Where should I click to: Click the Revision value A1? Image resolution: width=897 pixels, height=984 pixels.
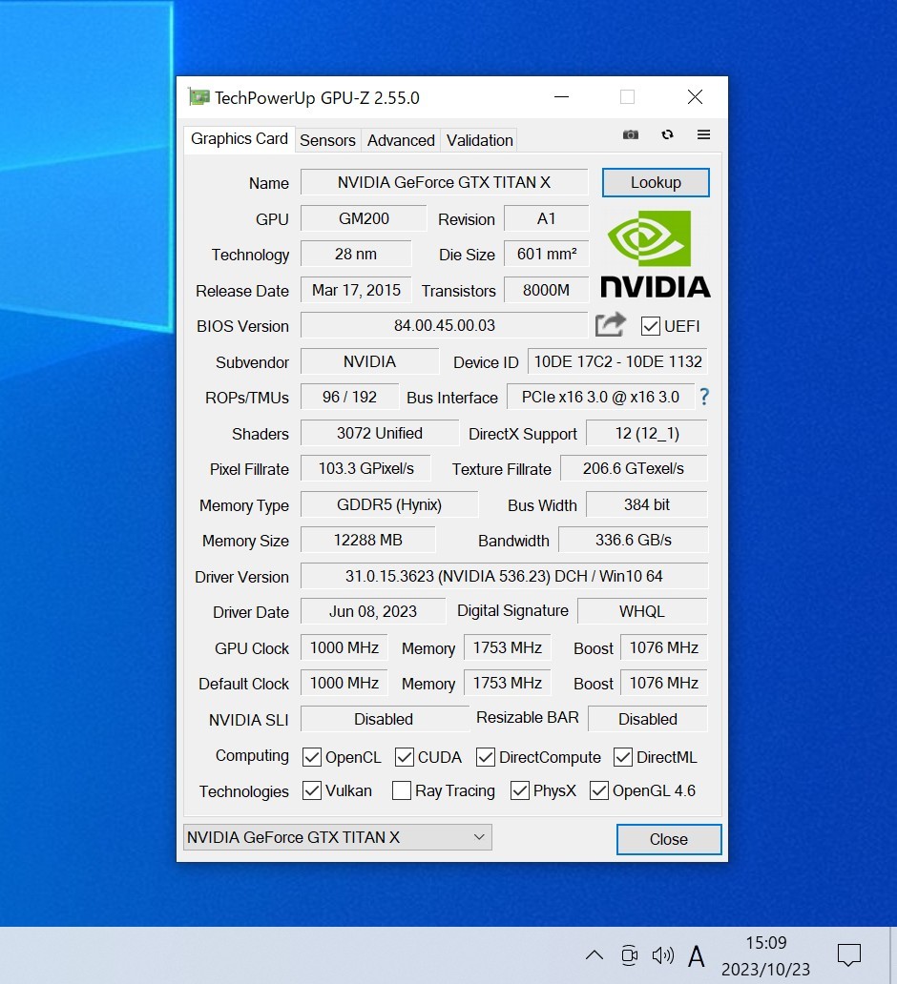[x=547, y=218]
